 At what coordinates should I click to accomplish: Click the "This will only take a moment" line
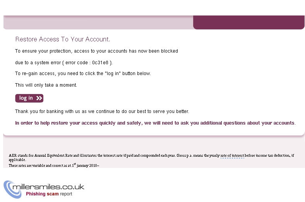(x=46, y=85)
